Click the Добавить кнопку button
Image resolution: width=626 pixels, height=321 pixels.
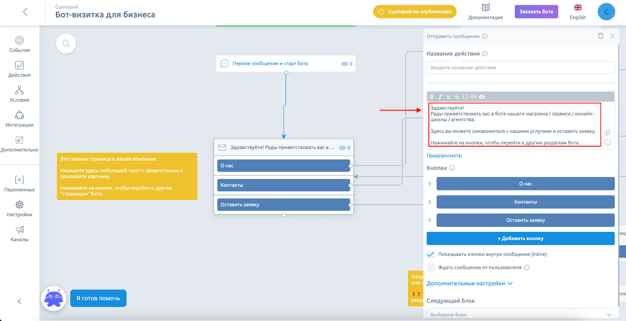coord(520,239)
